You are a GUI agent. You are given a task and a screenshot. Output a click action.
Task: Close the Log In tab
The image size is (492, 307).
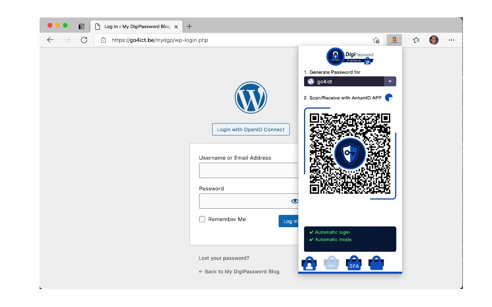click(x=176, y=27)
